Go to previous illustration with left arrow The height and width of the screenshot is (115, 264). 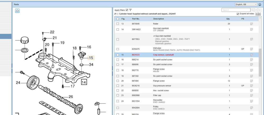[x=257, y=14]
